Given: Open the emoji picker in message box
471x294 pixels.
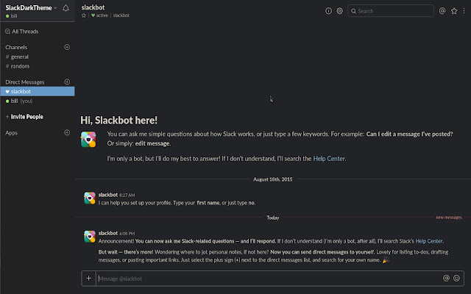Looking at the screenshot, I should 457,278.
